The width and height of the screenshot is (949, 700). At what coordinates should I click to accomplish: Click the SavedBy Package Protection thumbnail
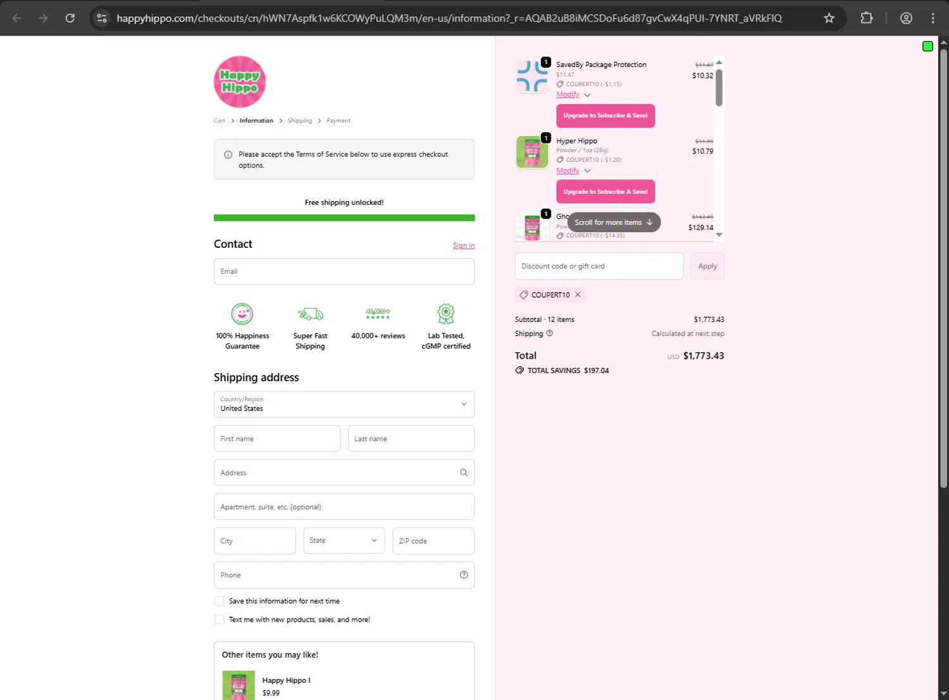click(532, 77)
